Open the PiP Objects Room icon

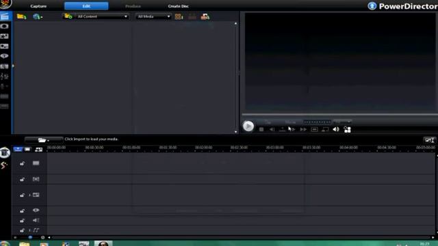click(x=5, y=36)
